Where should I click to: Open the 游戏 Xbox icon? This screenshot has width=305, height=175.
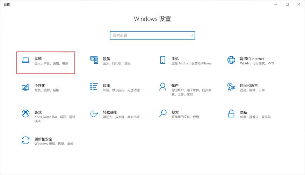tap(26, 113)
